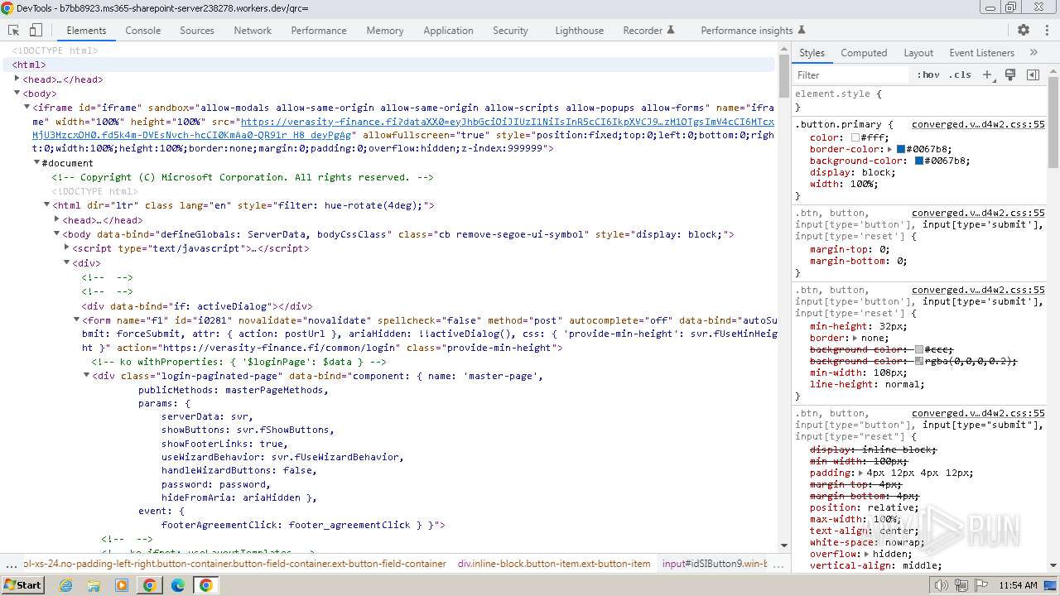Select div.inline-block.button-item breadcrumb

pyautogui.click(x=554, y=564)
